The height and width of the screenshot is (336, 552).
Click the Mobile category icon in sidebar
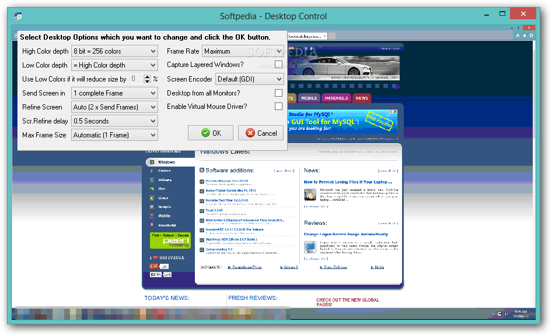pyautogui.click(x=152, y=216)
